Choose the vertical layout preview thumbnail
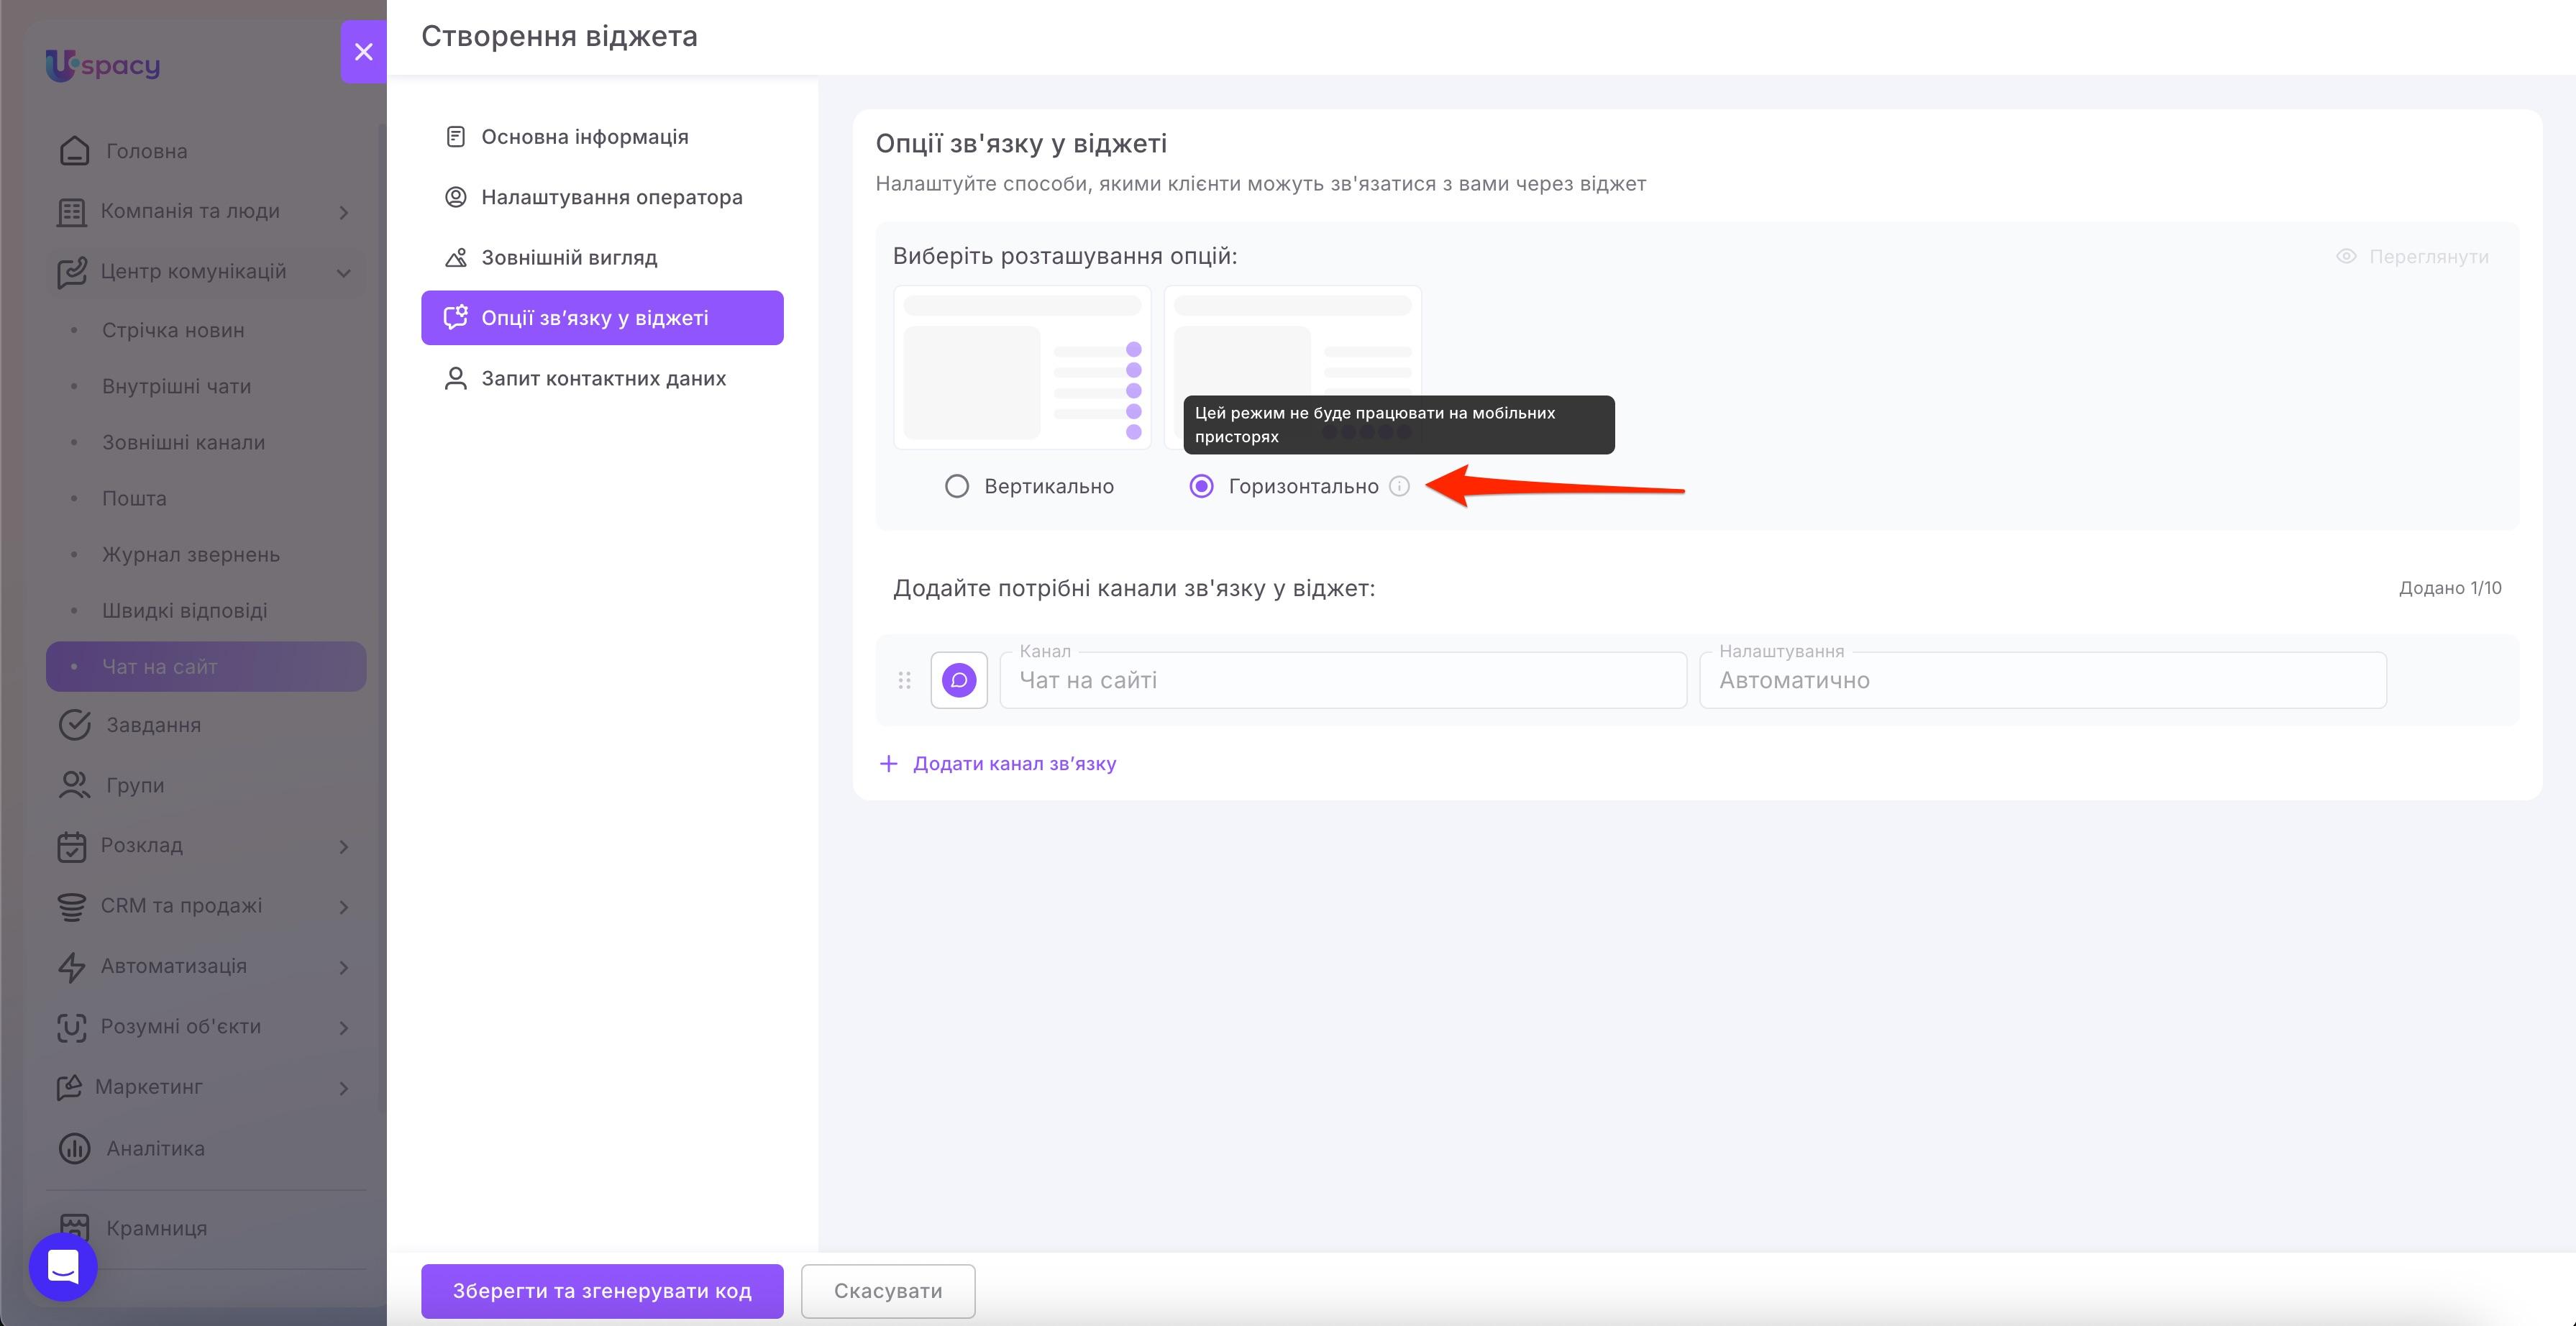Screen dimensions: 2576x1326 pyautogui.click(x=1022, y=367)
